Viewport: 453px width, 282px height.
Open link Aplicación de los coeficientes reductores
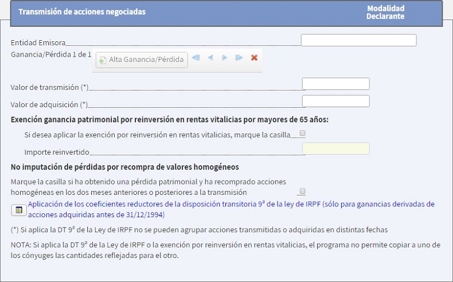pyautogui.click(x=231, y=209)
